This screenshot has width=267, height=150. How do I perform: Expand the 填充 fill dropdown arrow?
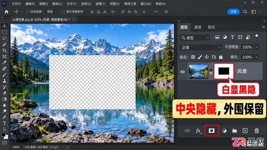coord(257,57)
